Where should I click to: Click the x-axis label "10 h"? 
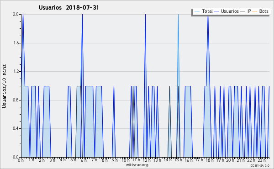126,160
